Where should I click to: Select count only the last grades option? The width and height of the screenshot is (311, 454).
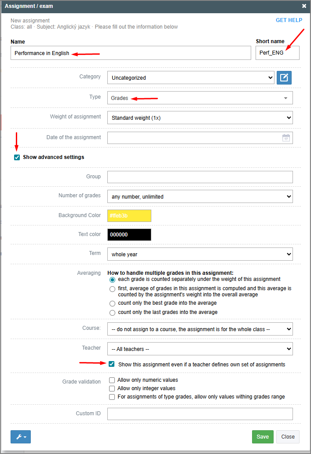click(x=113, y=313)
